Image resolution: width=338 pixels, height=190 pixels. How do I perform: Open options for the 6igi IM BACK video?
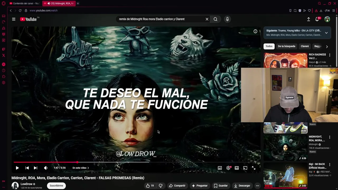pyautogui.click(x=330, y=165)
